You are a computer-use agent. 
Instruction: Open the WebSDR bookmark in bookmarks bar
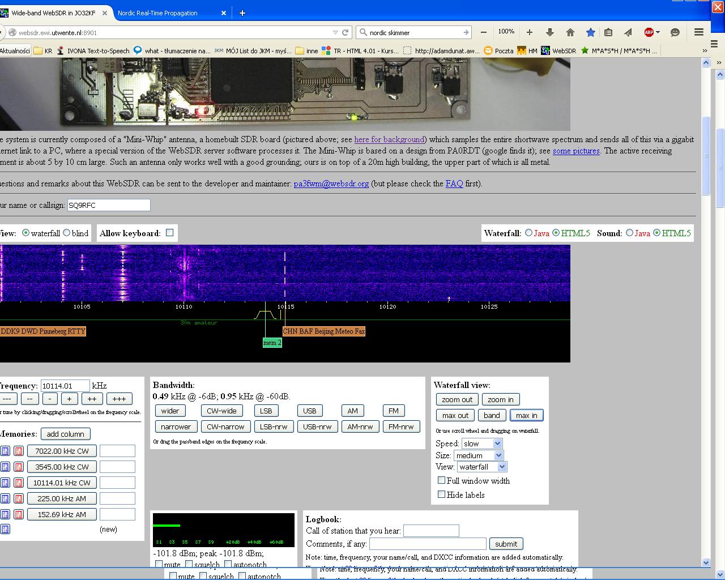point(558,50)
